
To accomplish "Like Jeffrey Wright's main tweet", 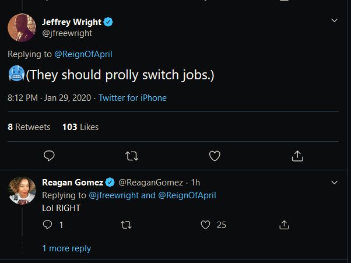I will pyautogui.click(x=215, y=156).
